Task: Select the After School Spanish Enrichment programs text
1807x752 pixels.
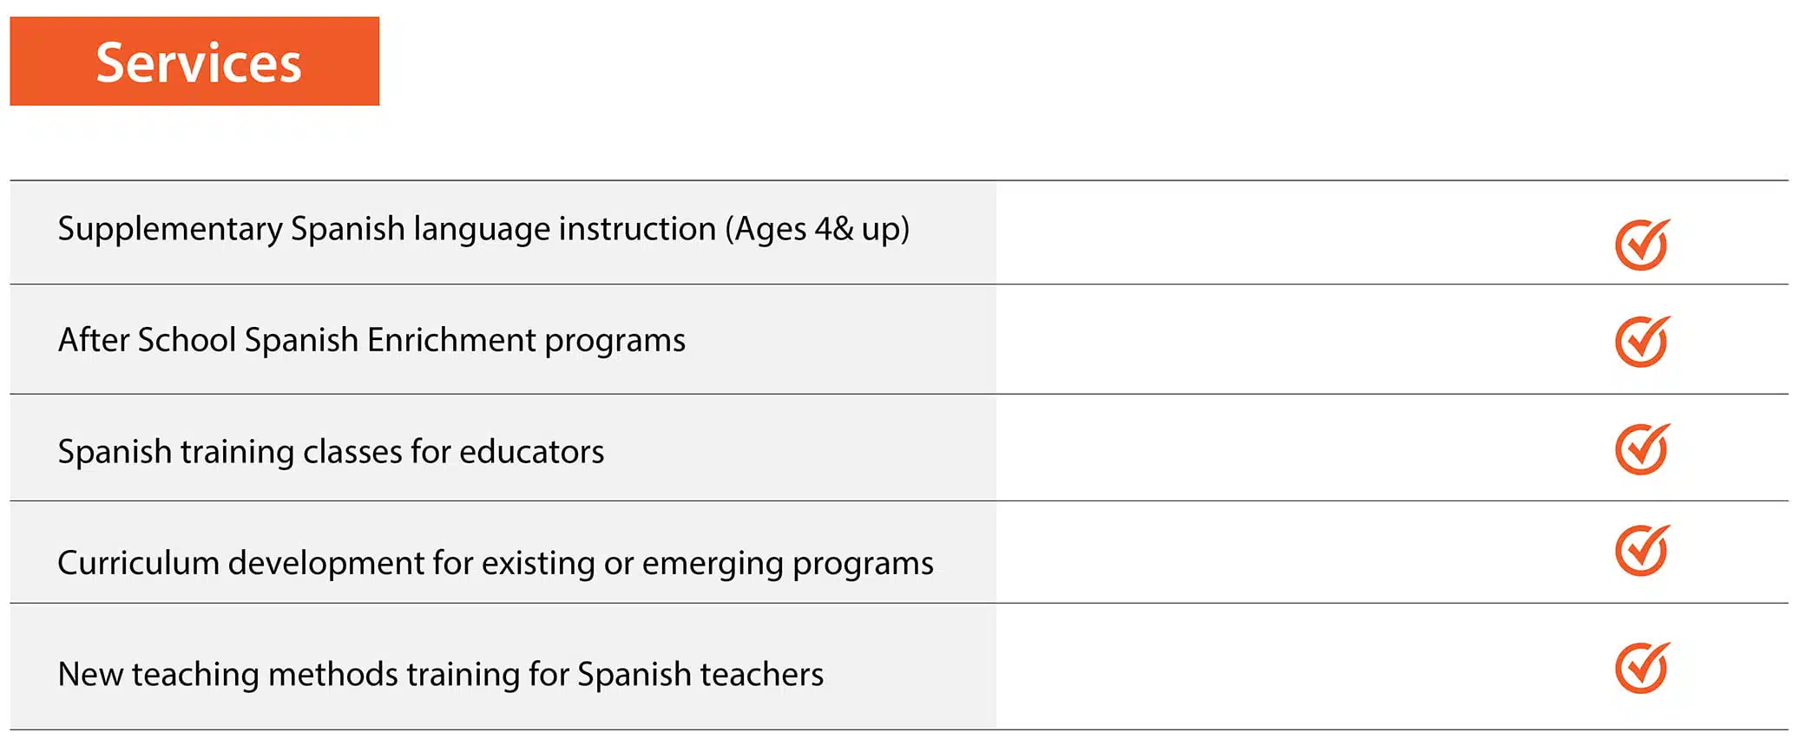Action: [x=371, y=340]
